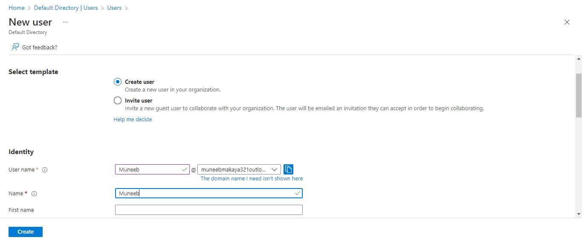
Task: Open the ellipsis more options menu
Action: click(66, 22)
